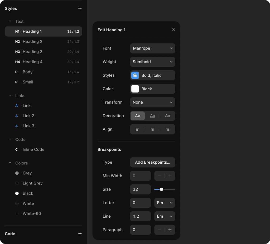Viewport: 270px width, 244px height.
Task: Click the blue B Bold badge under Styles
Action: pos(135,75)
